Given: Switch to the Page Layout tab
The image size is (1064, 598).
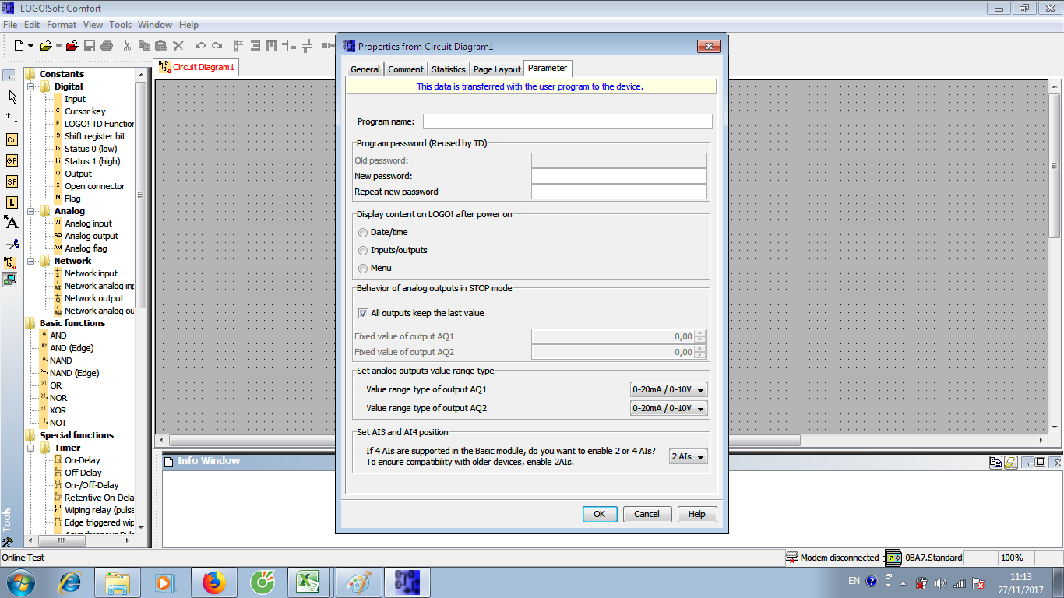Looking at the screenshot, I should coord(497,69).
